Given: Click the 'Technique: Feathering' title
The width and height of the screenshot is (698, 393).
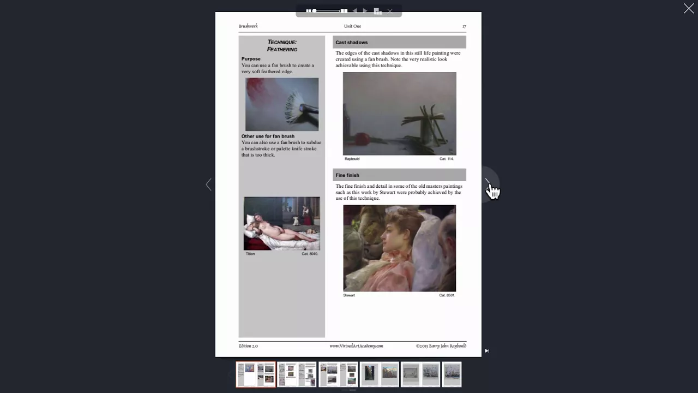Looking at the screenshot, I should click(282, 46).
